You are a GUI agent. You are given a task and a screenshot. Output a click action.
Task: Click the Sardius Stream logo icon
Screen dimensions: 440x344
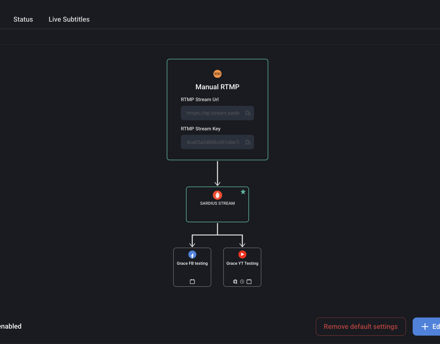pos(217,195)
